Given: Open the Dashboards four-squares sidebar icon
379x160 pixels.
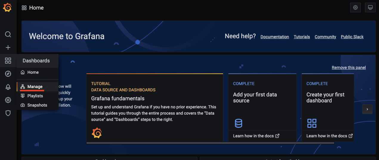Looking at the screenshot, I should pyautogui.click(x=8, y=61).
